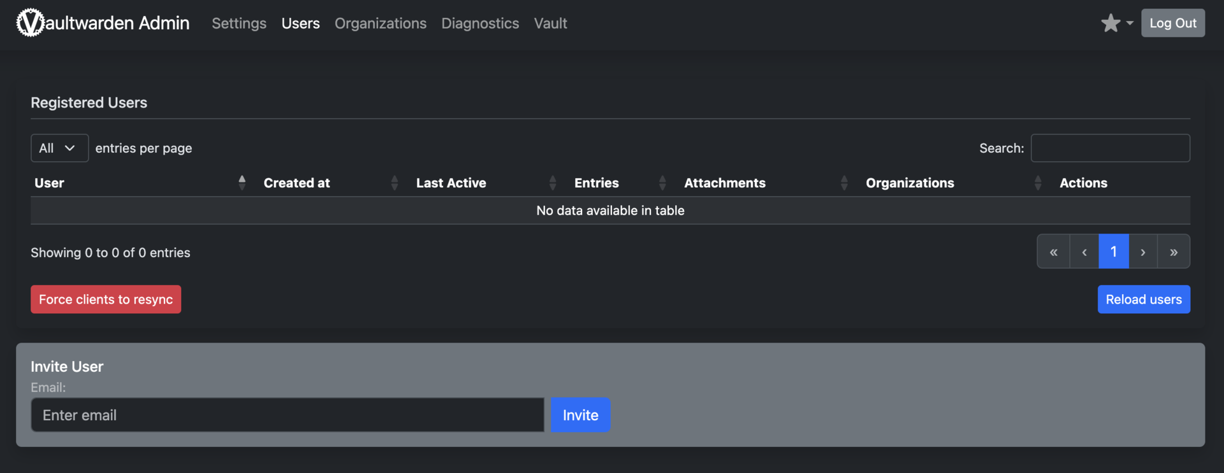Jump to first page of results
This screenshot has width=1224, height=473.
(1053, 251)
